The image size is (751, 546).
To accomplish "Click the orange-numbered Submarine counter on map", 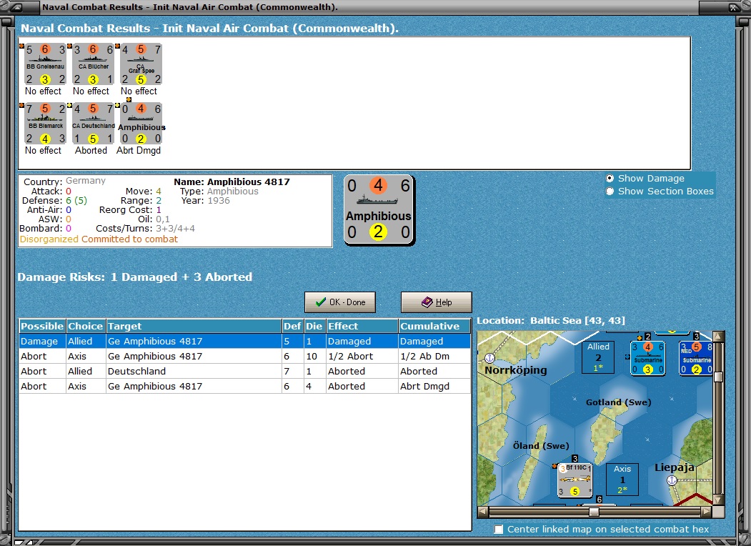I will pos(647,358).
